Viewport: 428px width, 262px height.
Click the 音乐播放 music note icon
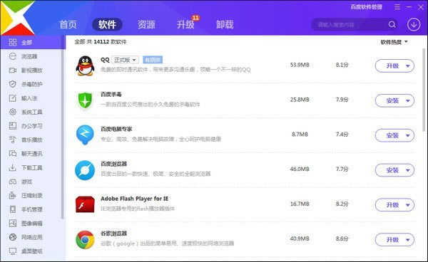(x=13, y=140)
